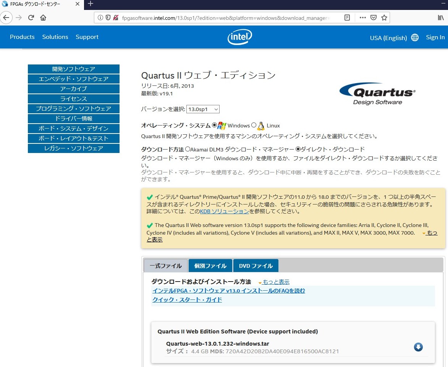Open 開発ソフトウェア sidebar item

tap(74, 69)
